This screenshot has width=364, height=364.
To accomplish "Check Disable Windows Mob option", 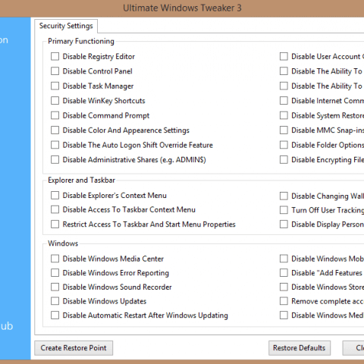I will click(x=284, y=259).
